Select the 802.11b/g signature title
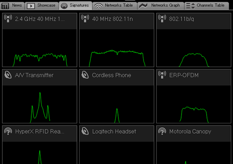This screenshot has height=164, width=233. (182, 19)
